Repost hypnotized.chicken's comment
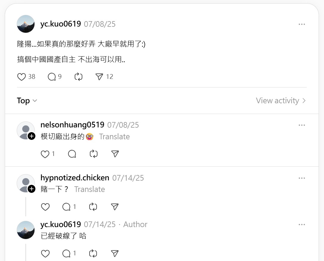Image resolution: width=324 pixels, height=261 pixels. tap(93, 207)
